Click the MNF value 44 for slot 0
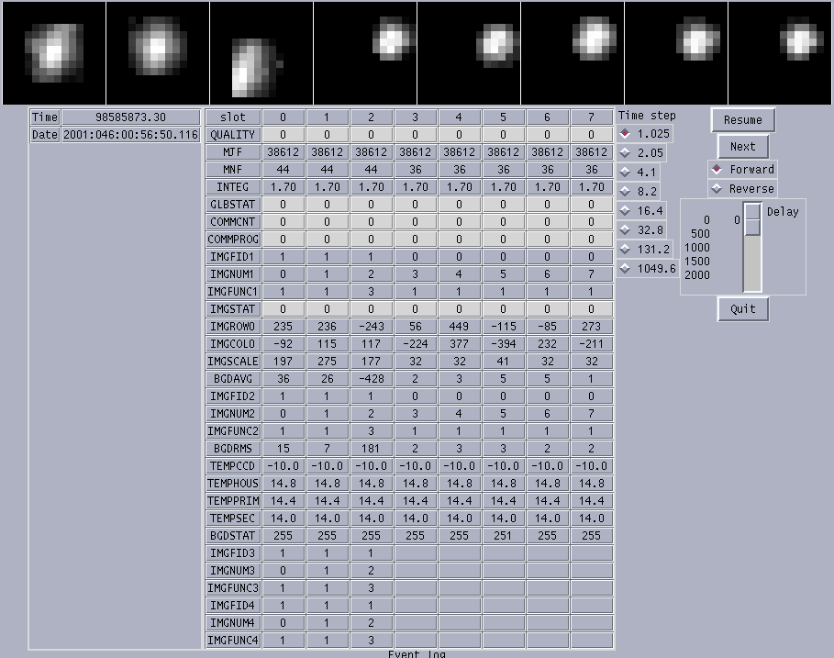 coord(283,170)
